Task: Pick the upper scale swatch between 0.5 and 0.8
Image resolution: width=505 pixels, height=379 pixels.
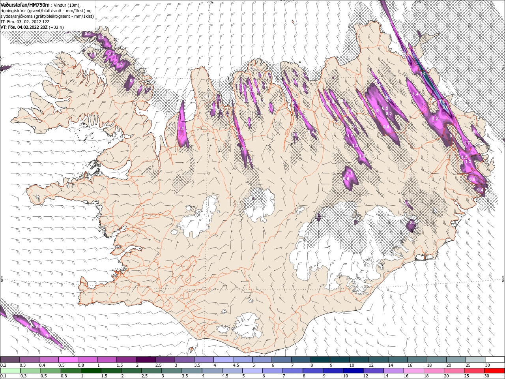Action: click(x=68, y=360)
